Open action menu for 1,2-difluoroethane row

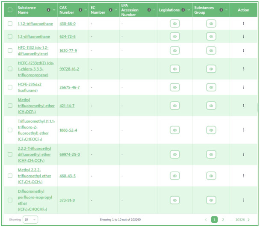pyautogui.click(x=243, y=36)
